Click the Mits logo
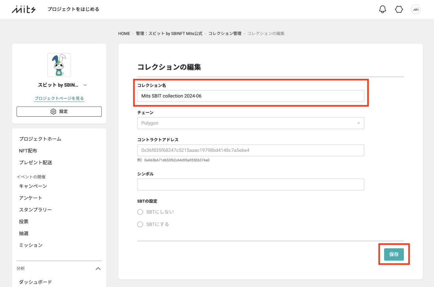Image resolution: width=434 pixels, height=287 pixels. (24, 9)
